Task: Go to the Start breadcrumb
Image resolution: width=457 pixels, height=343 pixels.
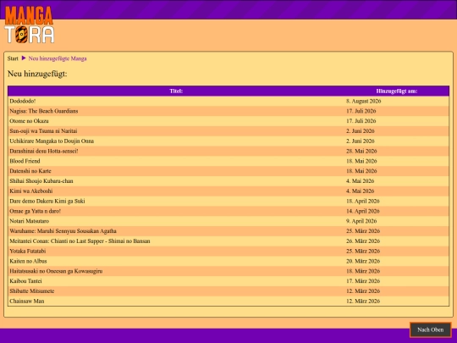Action: point(13,58)
